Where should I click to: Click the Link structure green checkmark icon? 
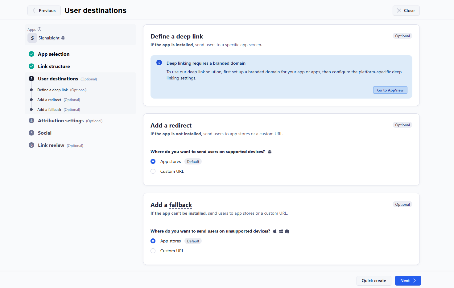[31, 66]
